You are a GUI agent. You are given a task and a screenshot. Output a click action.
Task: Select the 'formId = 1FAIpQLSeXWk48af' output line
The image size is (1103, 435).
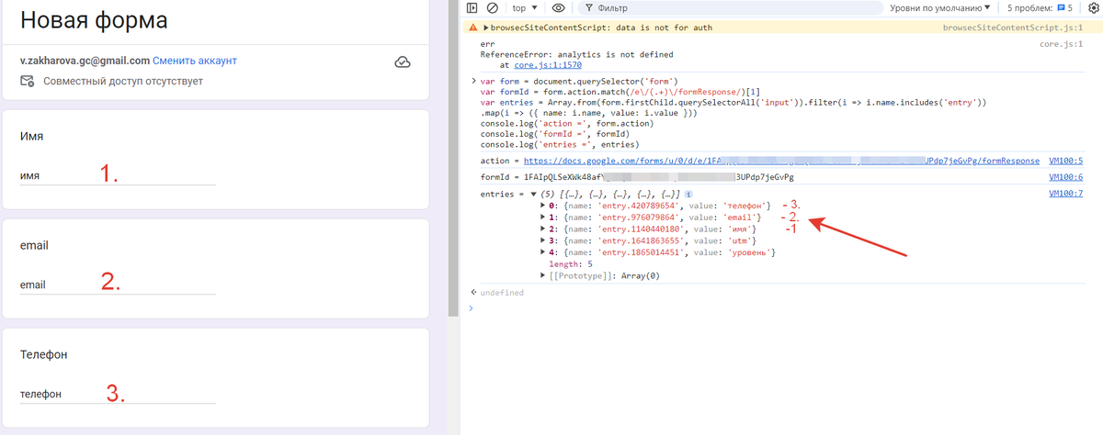pyautogui.click(x=637, y=177)
